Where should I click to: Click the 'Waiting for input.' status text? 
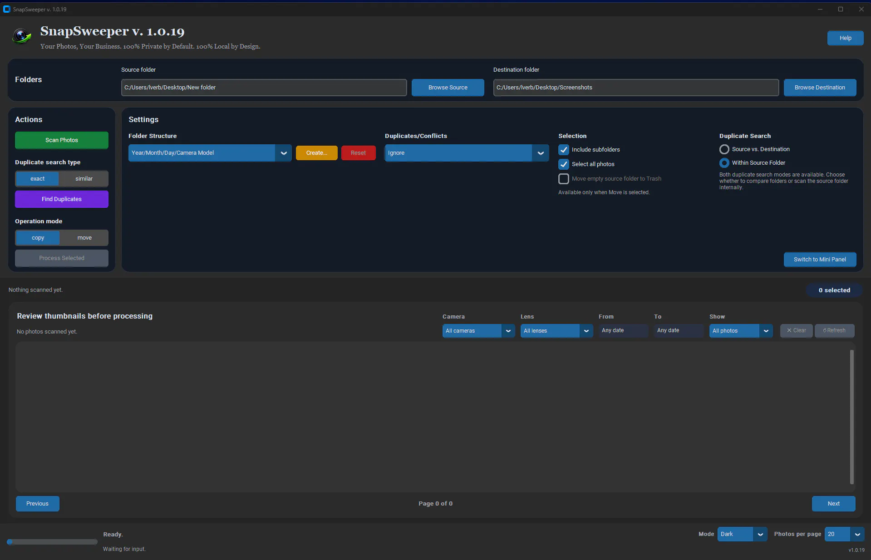pos(124,549)
